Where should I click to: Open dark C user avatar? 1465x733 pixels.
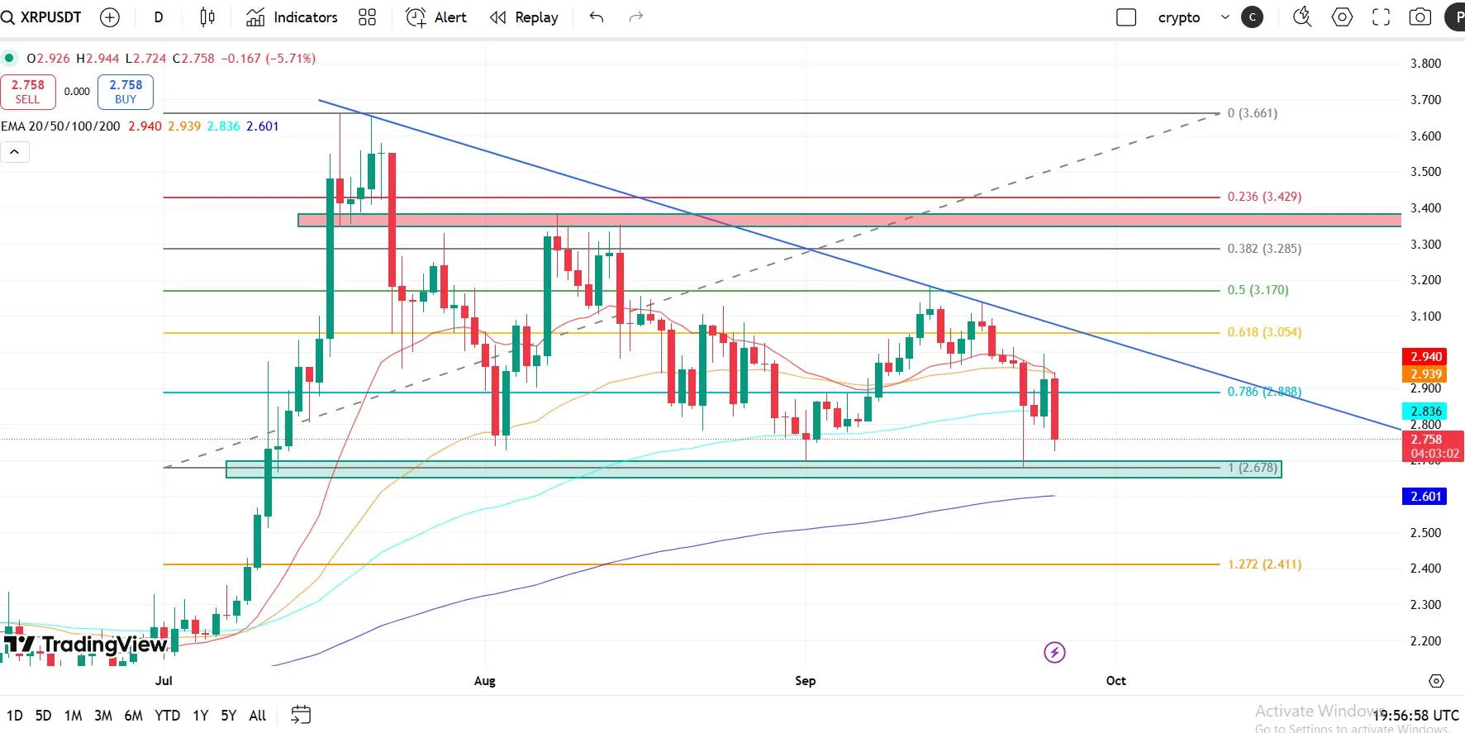pyautogui.click(x=1253, y=17)
